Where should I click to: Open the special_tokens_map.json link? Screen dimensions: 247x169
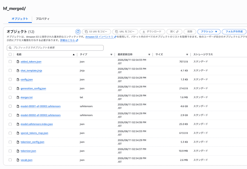[x=34, y=133]
